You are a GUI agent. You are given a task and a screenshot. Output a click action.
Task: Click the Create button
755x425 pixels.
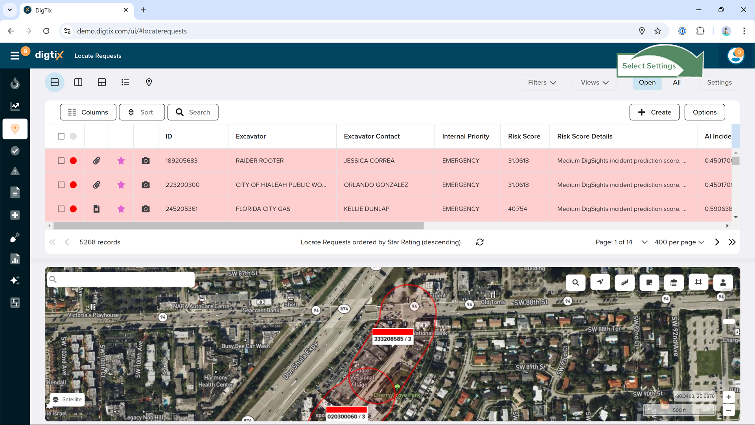pyautogui.click(x=654, y=112)
